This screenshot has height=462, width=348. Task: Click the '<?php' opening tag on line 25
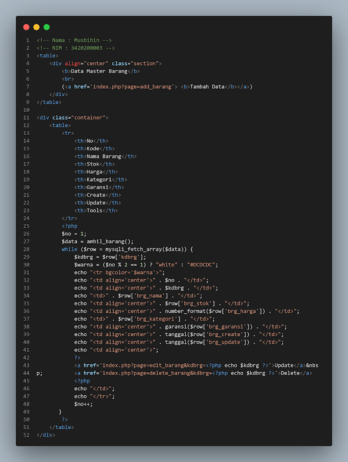click(x=69, y=226)
